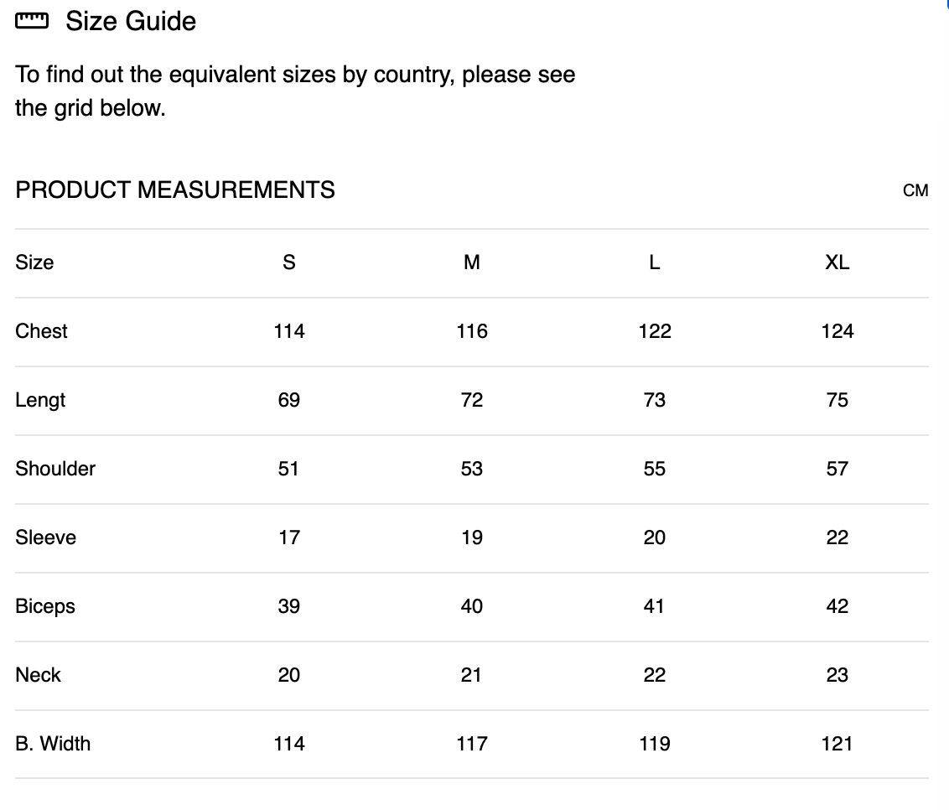Viewport: 949px width, 810px height.
Task: Click the Neck row label
Action: (38, 675)
